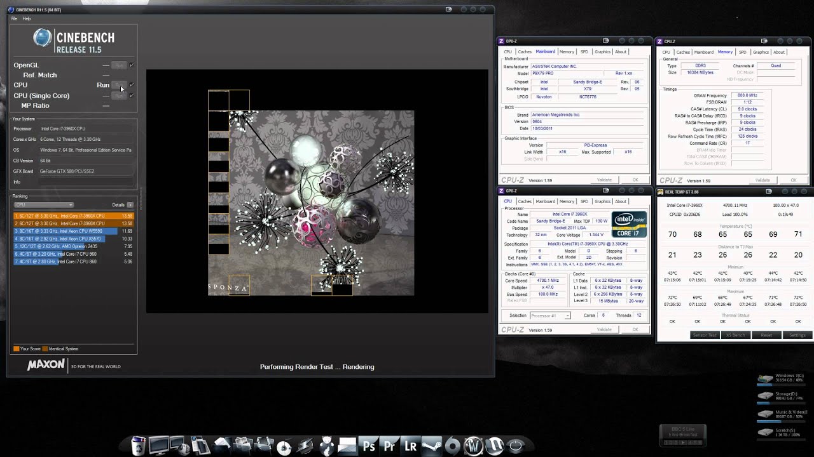Click the Music & Video drive gadget icon

(765, 415)
